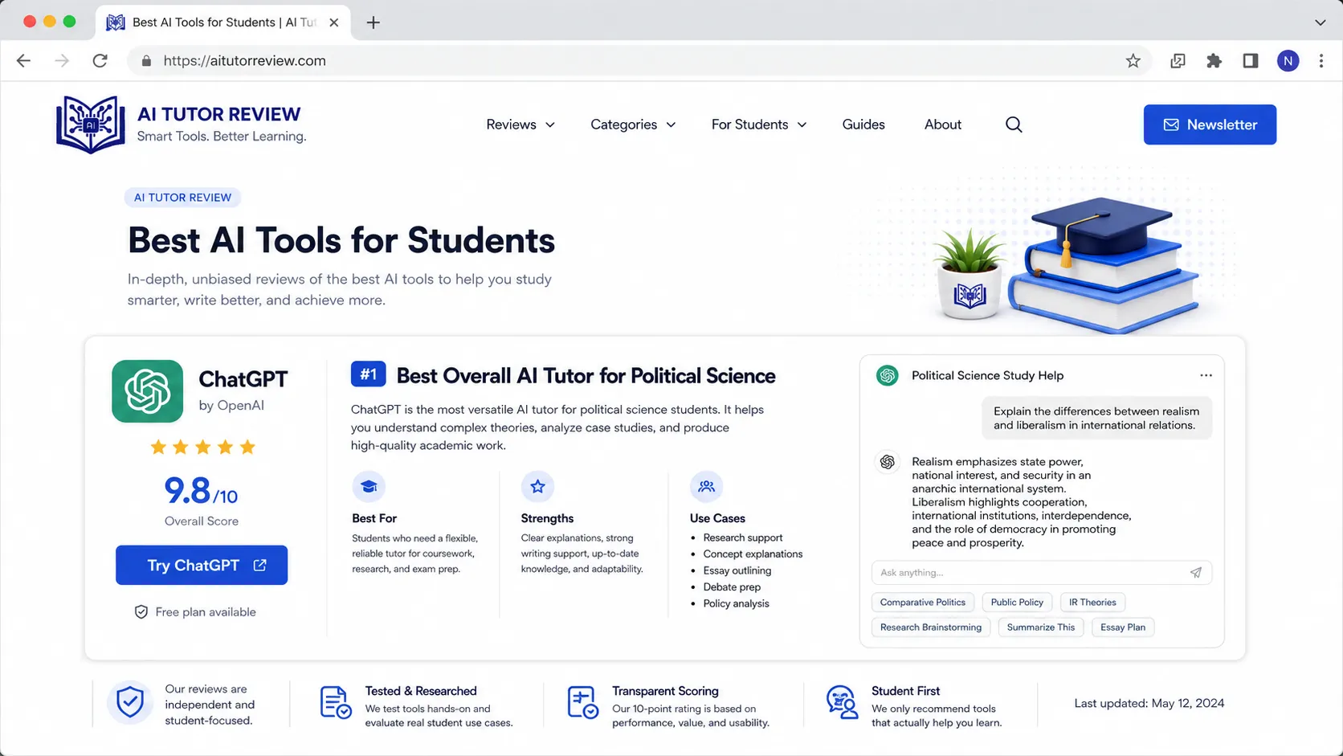Click the Newsletter button
This screenshot has width=1343, height=756.
click(1210, 125)
